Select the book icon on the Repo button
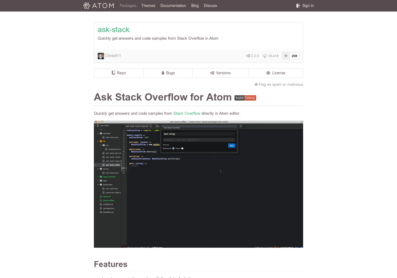Screen dimensions: 397x278 pos(113,73)
